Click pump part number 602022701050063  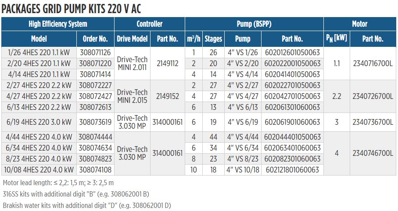point(292,85)
